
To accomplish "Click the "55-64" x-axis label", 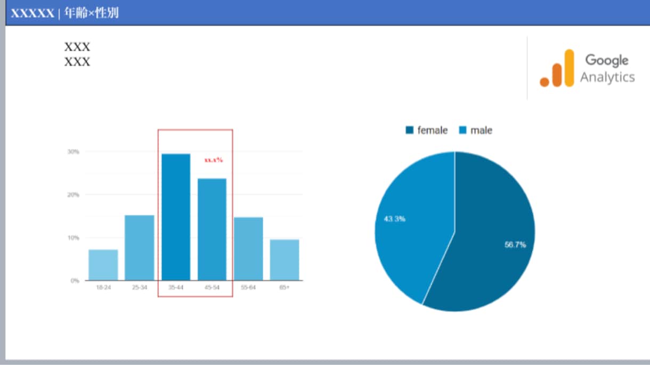I will [x=248, y=287].
